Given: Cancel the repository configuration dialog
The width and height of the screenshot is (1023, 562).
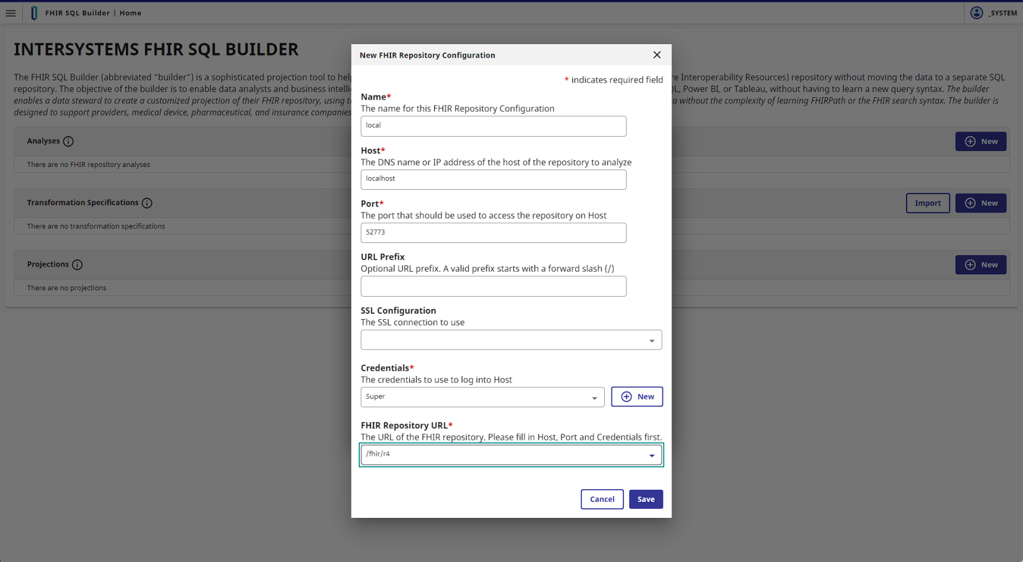Looking at the screenshot, I should (x=602, y=499).
